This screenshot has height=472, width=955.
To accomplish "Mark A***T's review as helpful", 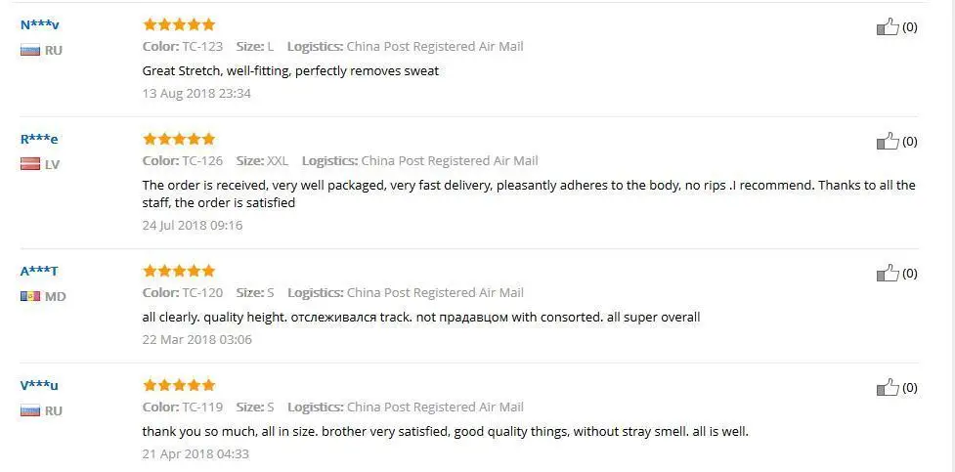I will point(888,273).
